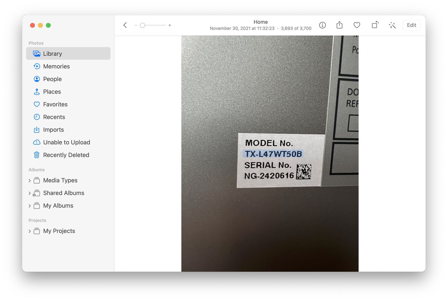Viewport: 448px width, 301px height.
Task: Expand the My Projects group
Action: [30, 231]
